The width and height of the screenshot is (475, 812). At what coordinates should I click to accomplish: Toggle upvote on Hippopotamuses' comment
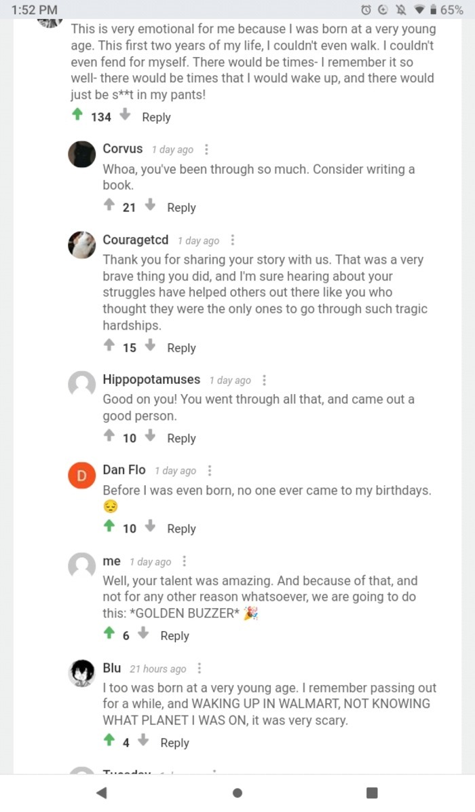(x=109, y=438)
